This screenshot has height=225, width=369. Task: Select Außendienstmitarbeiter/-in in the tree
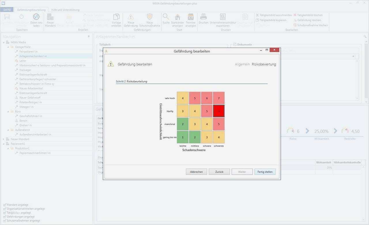[x=35, y=135]
